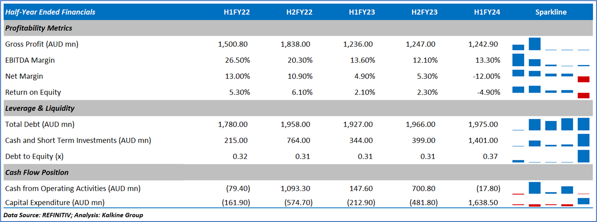Click the Gross Profit sparkline chart
597x222 pixels.
(551, 44)
